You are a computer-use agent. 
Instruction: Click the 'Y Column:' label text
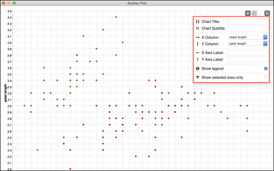211,44
